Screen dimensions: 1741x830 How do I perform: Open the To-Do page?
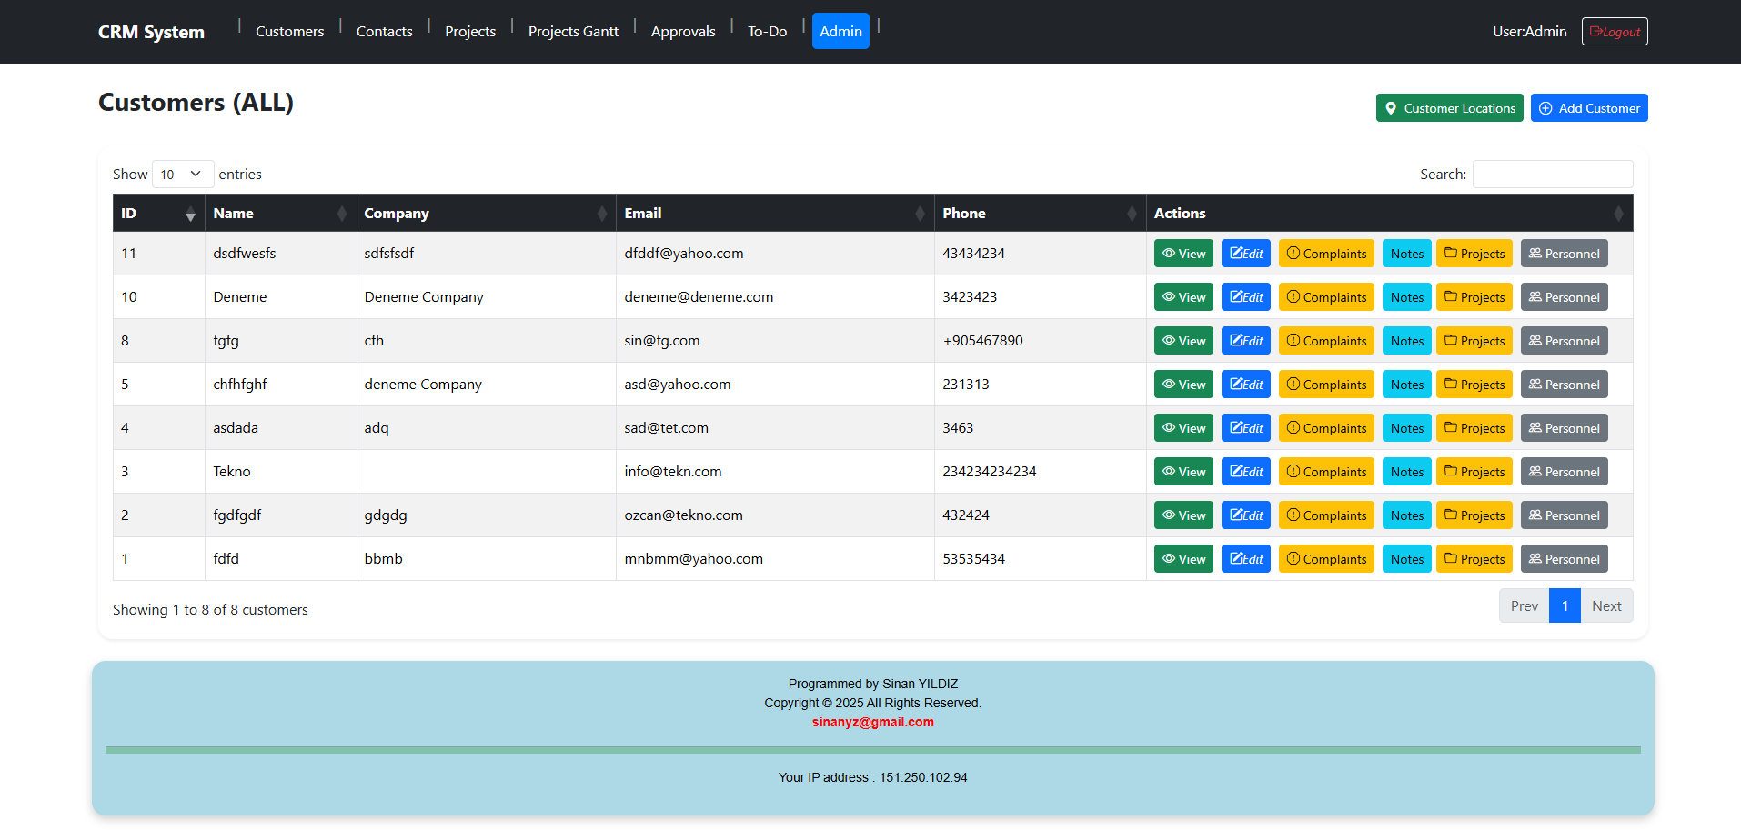tap(767, 31)
